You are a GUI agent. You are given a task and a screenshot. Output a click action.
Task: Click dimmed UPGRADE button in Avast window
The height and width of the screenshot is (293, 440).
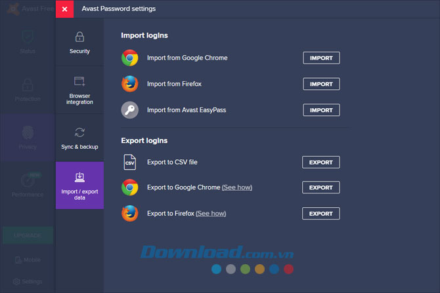pyautogui.click(x=28, y=235)
